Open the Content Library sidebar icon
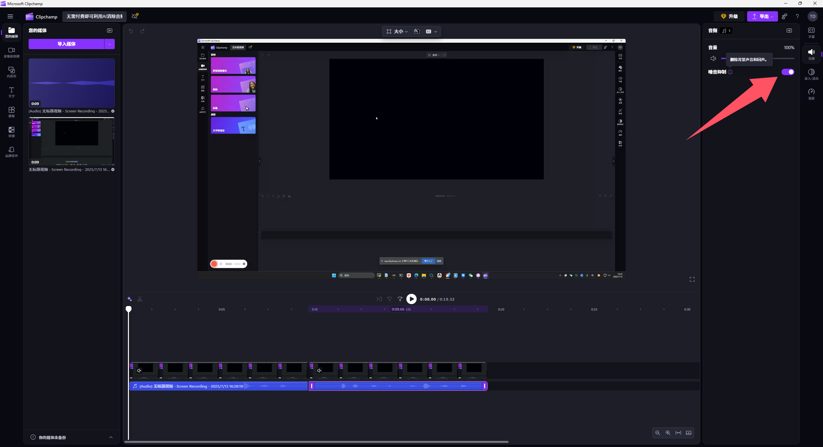This screenshot has width=823, height=447. [12, 72]
